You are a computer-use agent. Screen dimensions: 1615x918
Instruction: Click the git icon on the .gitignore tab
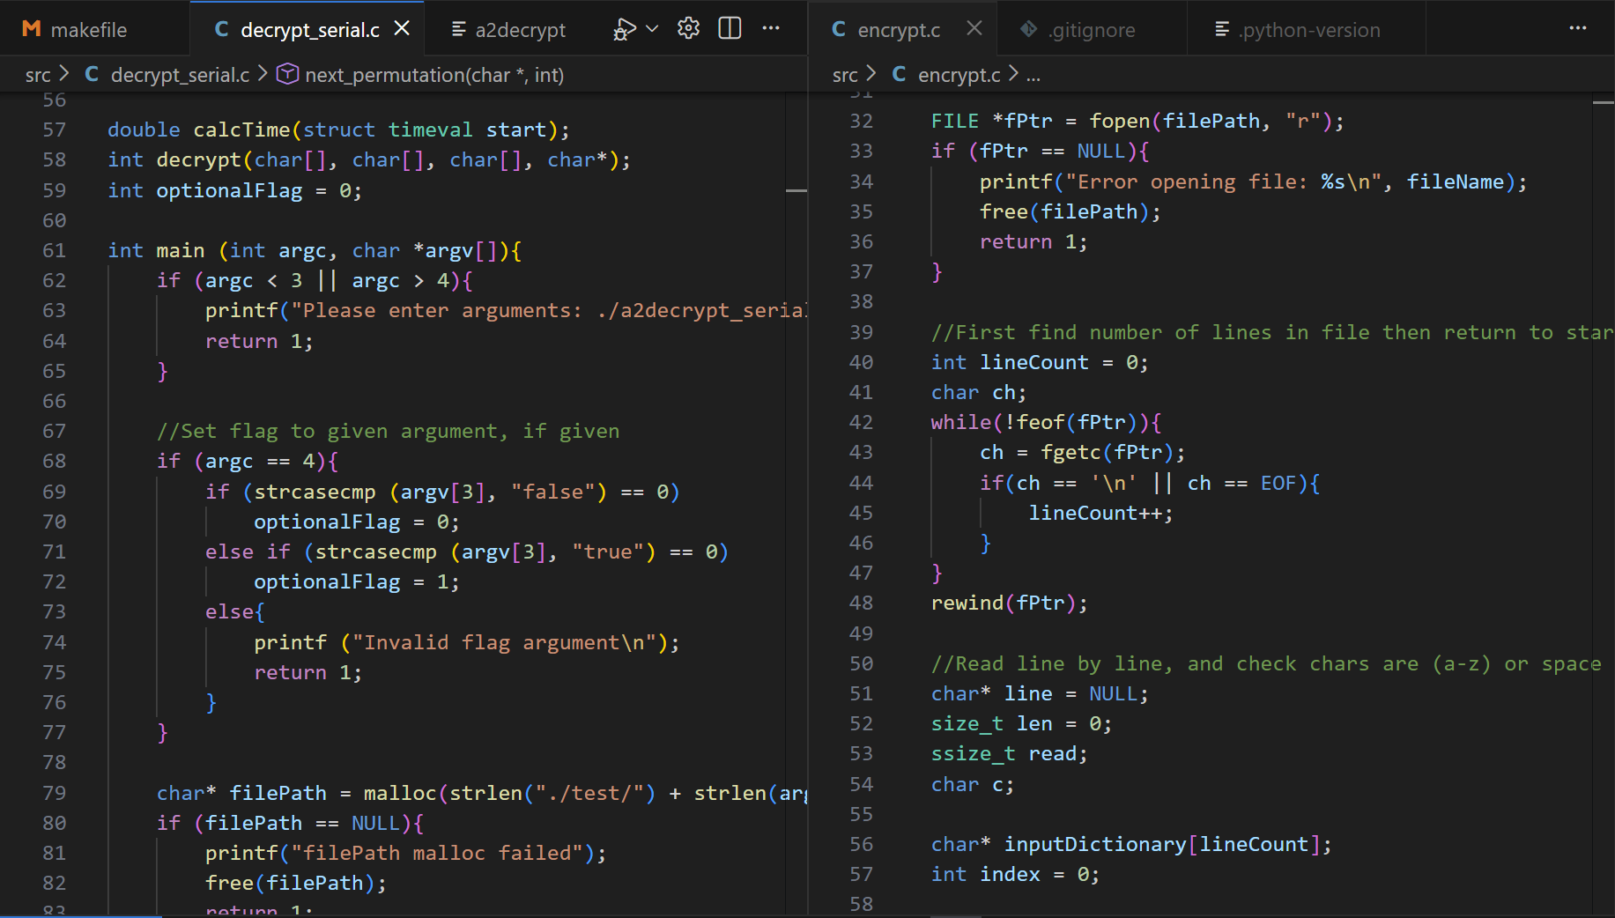(x=1028, y=28)
